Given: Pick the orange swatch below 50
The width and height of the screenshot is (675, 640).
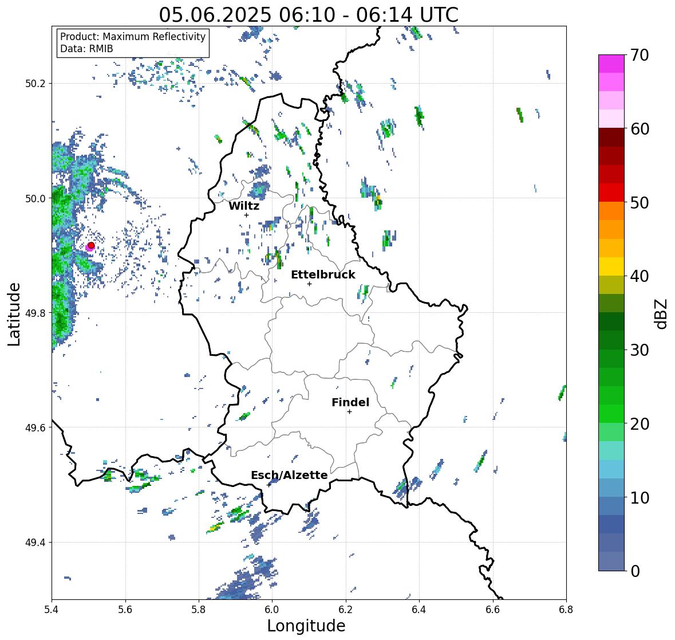Looking at the screenshot, I should coord(611,211).
